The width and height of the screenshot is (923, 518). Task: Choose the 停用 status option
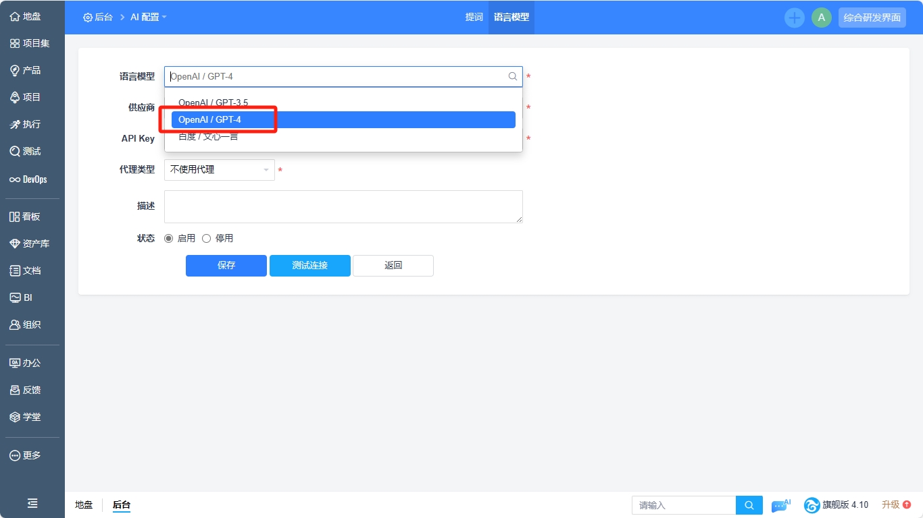click(x=206, y=237)
